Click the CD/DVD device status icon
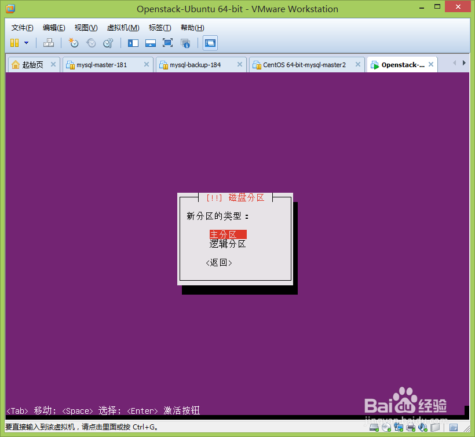Screen dimensions: 475x437 tap(385, 428)
